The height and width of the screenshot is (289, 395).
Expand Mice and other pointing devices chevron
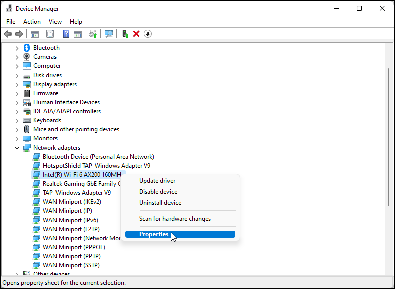pyautogui.click(x=17, y=129)
